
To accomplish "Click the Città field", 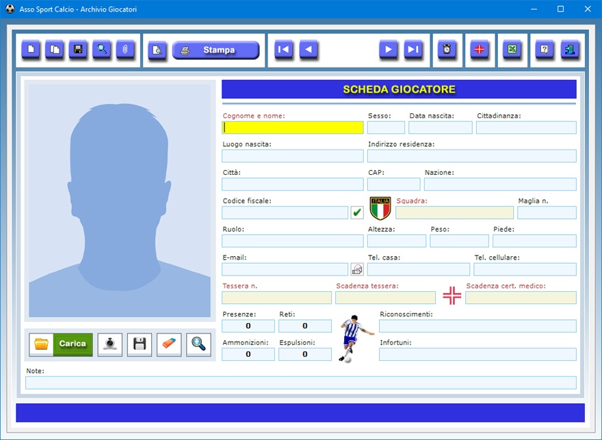I will [x=293, y=184].
